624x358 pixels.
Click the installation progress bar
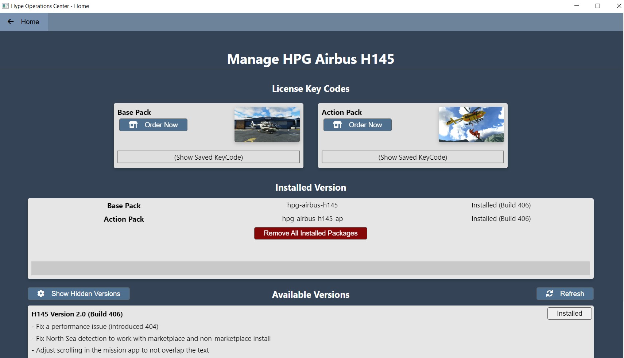pyautogui.click(x=311, y=268)
